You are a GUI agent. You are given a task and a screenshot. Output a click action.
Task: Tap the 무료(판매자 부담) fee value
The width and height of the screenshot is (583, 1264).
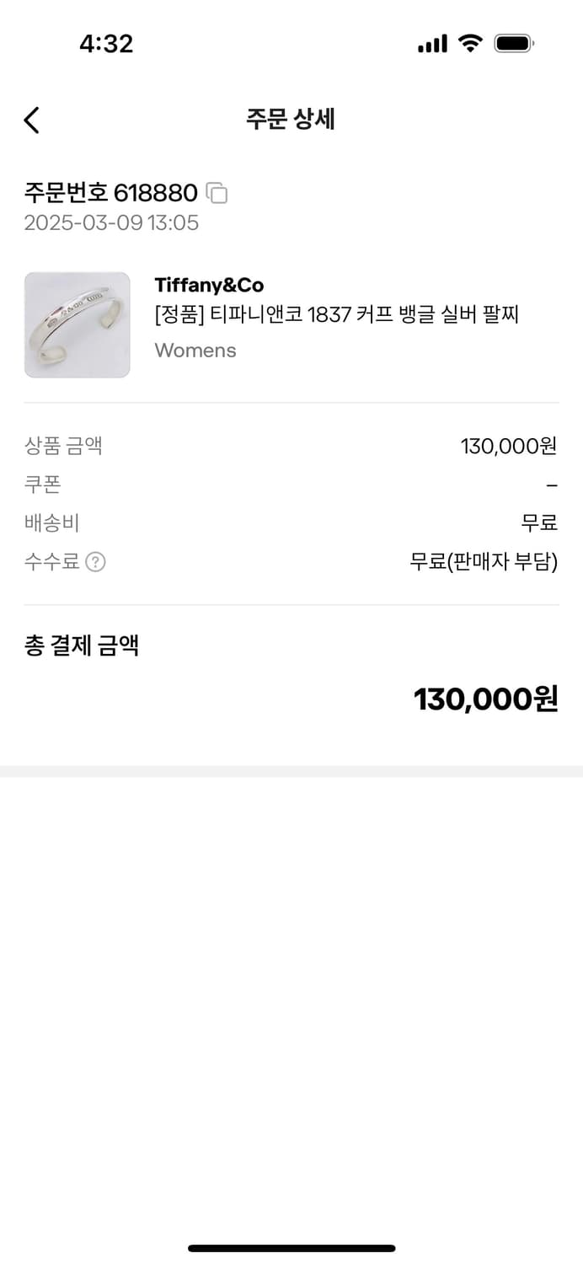click(x=484, y=562)
